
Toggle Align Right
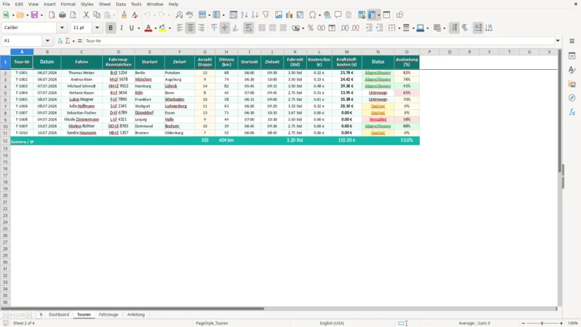(x=201, y=28)
